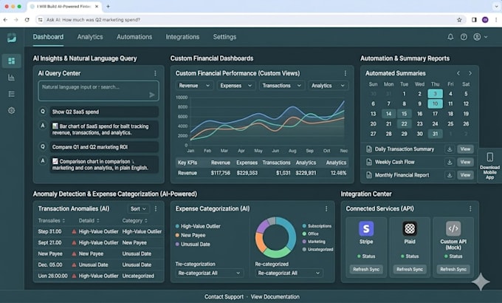The width and height of the screenshot is (502, 303).
Task: Click the query 'Compare Q1 and Q2 marketing ROI'
Action: pos(104,147)
